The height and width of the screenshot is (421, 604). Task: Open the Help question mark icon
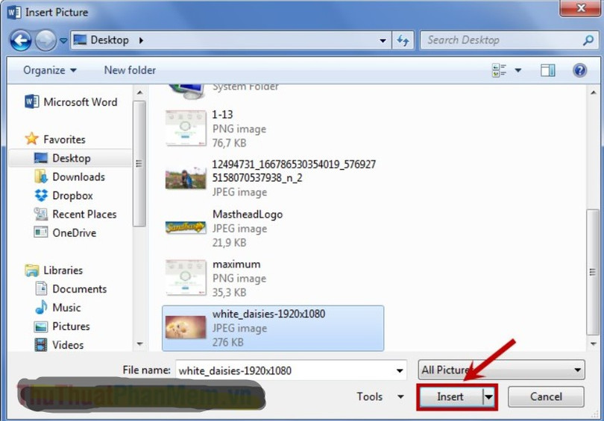pyautogui.click(x=579, y=70)
